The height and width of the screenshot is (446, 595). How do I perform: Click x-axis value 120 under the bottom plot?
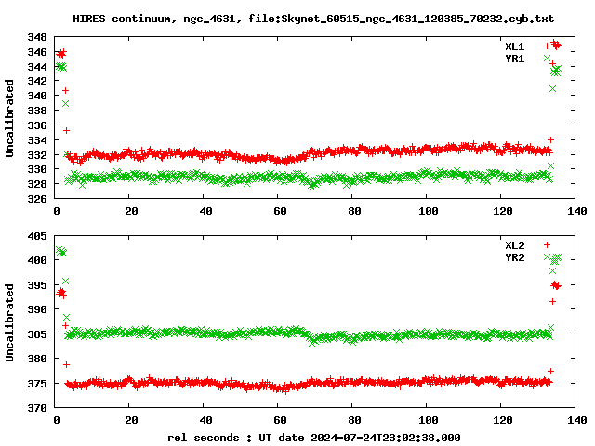(x=503, y=421)
